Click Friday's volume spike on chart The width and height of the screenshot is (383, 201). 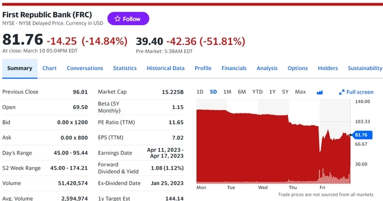point(323,176)
